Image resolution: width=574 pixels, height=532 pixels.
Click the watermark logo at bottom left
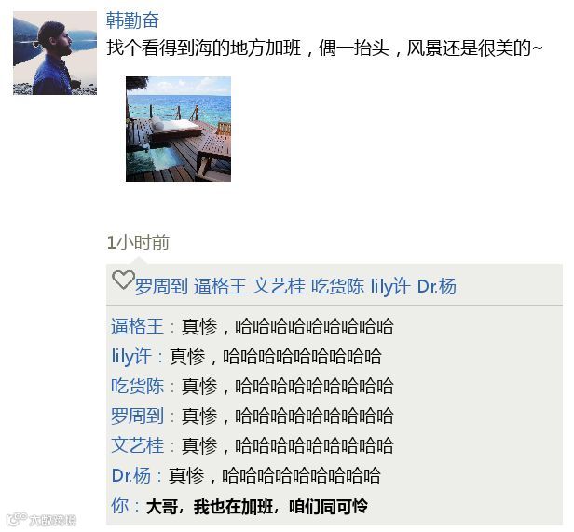41,519
